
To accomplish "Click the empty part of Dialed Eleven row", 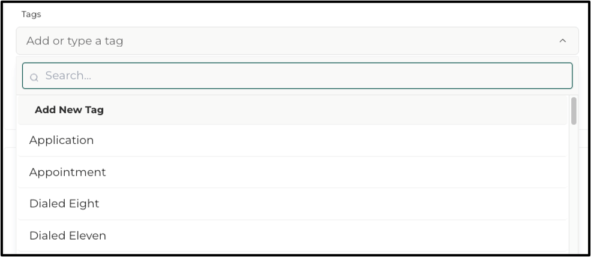I will [x=335, y=235].
